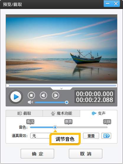Confirm with the 确定 button
The width and height of the screenshot is (123, 164).
[37, 154]
